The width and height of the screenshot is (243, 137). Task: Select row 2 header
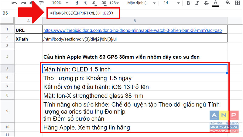pyautogui.click(x=7, y=38)
